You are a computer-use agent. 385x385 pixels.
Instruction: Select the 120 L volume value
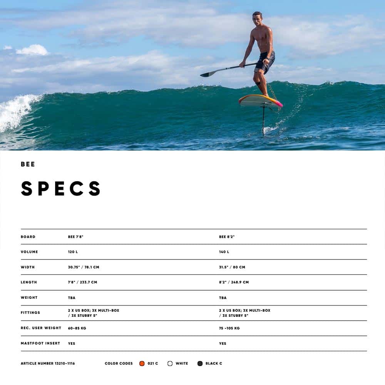(x=73, y=252)
